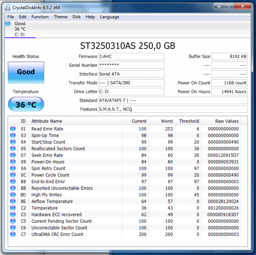Select the C: D: disk tab

tap(20, 29)
